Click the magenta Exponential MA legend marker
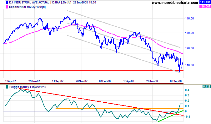The height and width of the screenshot is (124, 211). 7,7
